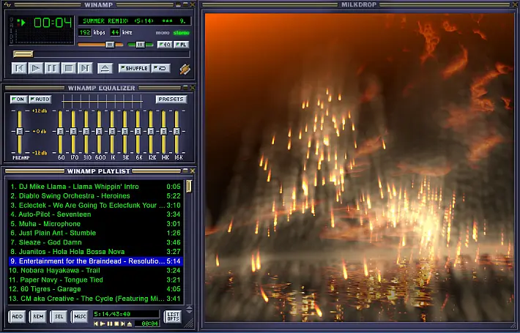The width and height of the screenshot is (520, 333).
Task: Click the Previous track button
Action: pos(19,69)
